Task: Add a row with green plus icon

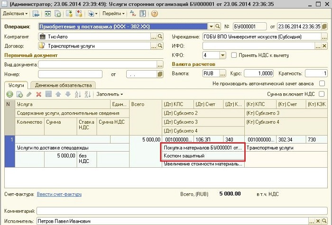Action: (x=9, y=94)
